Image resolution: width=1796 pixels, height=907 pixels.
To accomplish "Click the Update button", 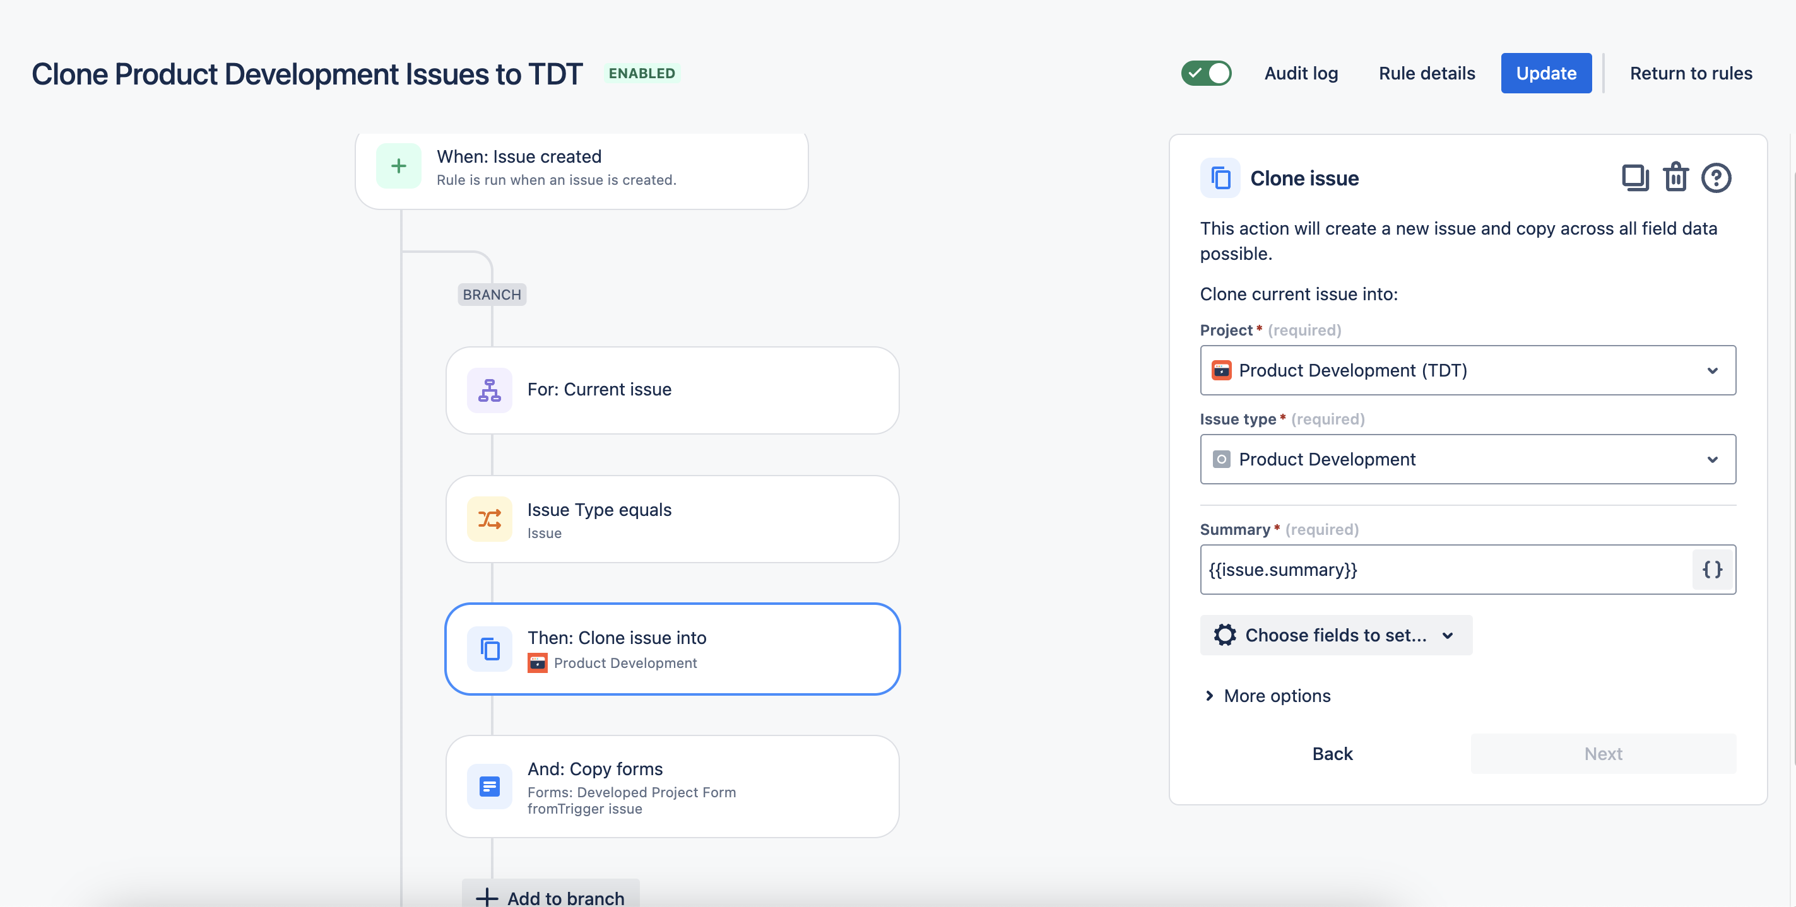I will point(1545,73).
